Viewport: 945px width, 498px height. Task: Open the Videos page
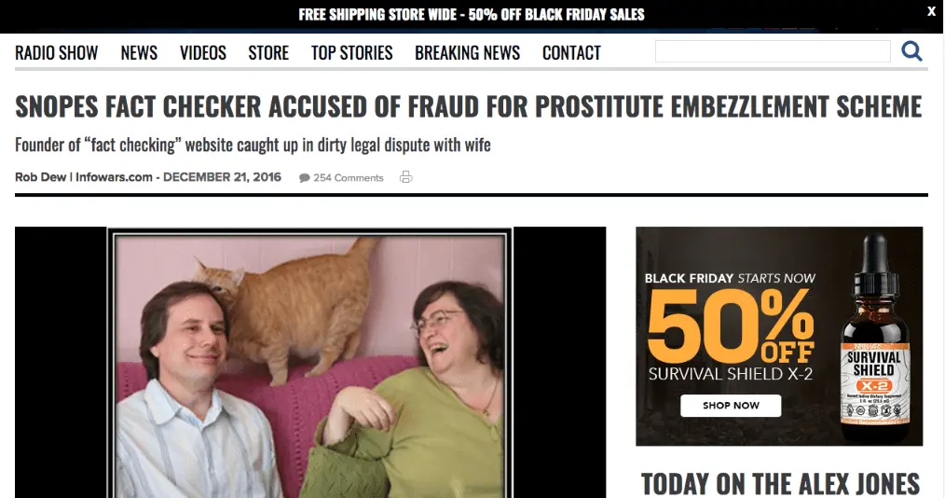coord(203,53)
